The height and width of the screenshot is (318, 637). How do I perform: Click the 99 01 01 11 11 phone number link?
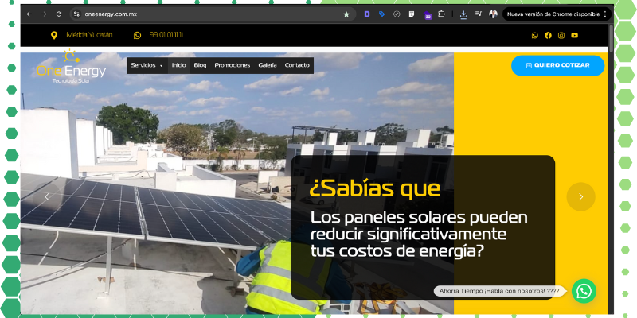(166, 35)
